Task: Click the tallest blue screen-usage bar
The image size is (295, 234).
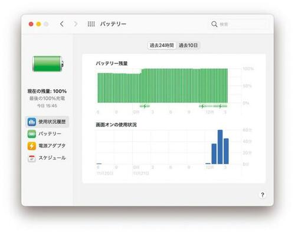Action: pyautogui.click(x=220, y=147)
